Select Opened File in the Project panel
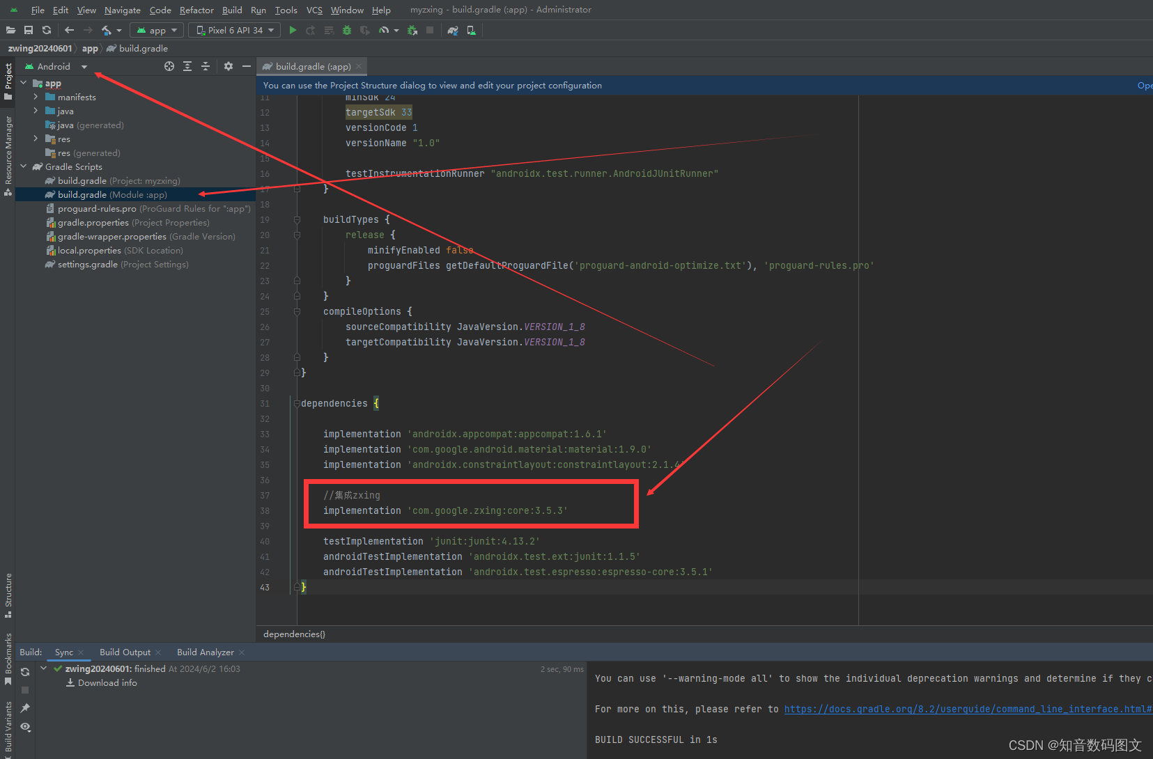This screenshot has width=1153, height=759. point(169,65)
